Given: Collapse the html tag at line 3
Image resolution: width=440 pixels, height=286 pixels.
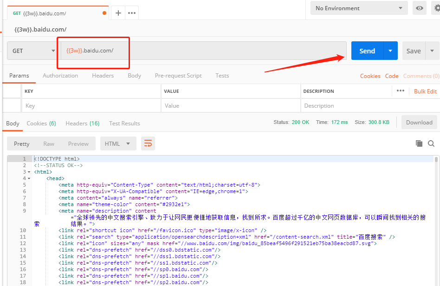Looking at the screenshot, I should [x=29, y=172].
